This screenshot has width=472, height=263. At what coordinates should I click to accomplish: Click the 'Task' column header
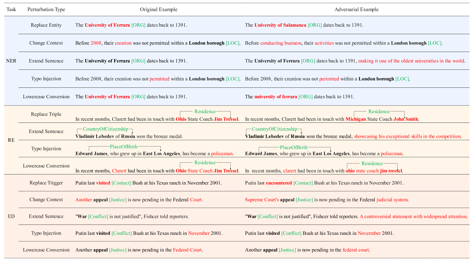click(11, 10)
